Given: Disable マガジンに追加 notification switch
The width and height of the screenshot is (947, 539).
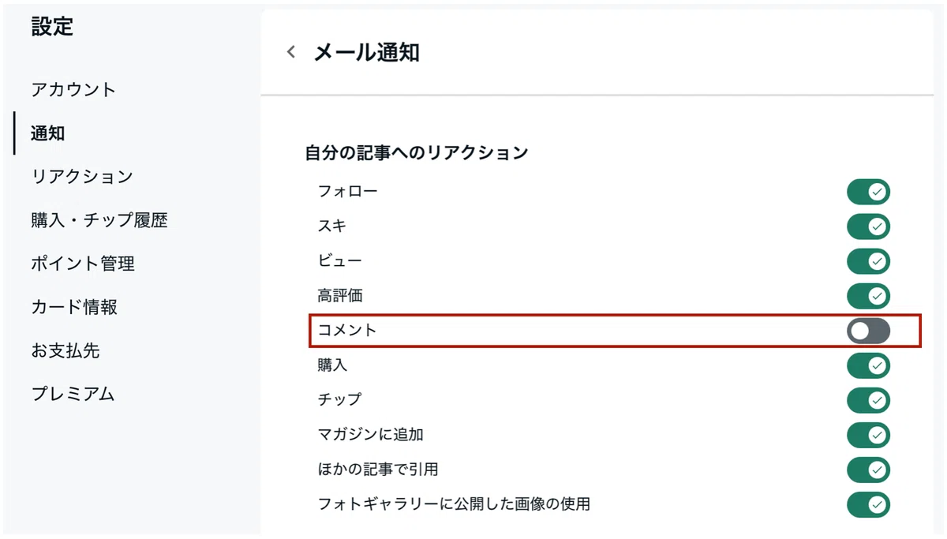Looking at the screenshot, I should [x=868, y=435].
